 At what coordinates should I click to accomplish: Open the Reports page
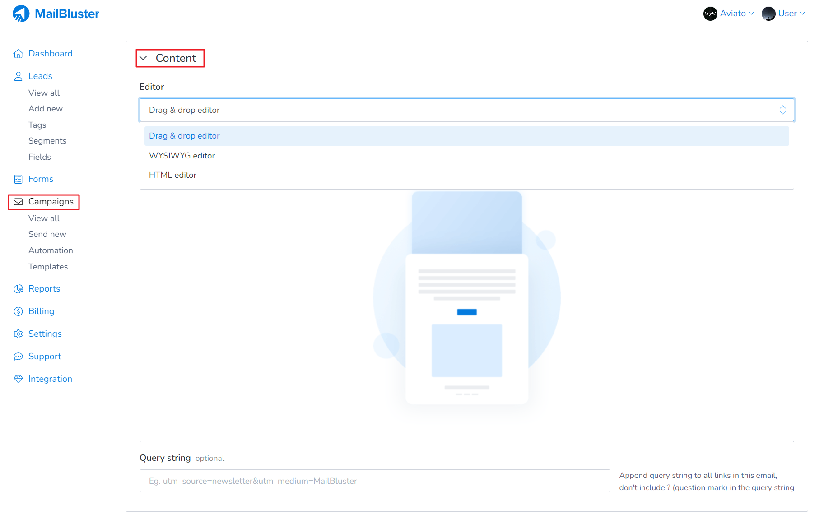click(x=44, y=289)
